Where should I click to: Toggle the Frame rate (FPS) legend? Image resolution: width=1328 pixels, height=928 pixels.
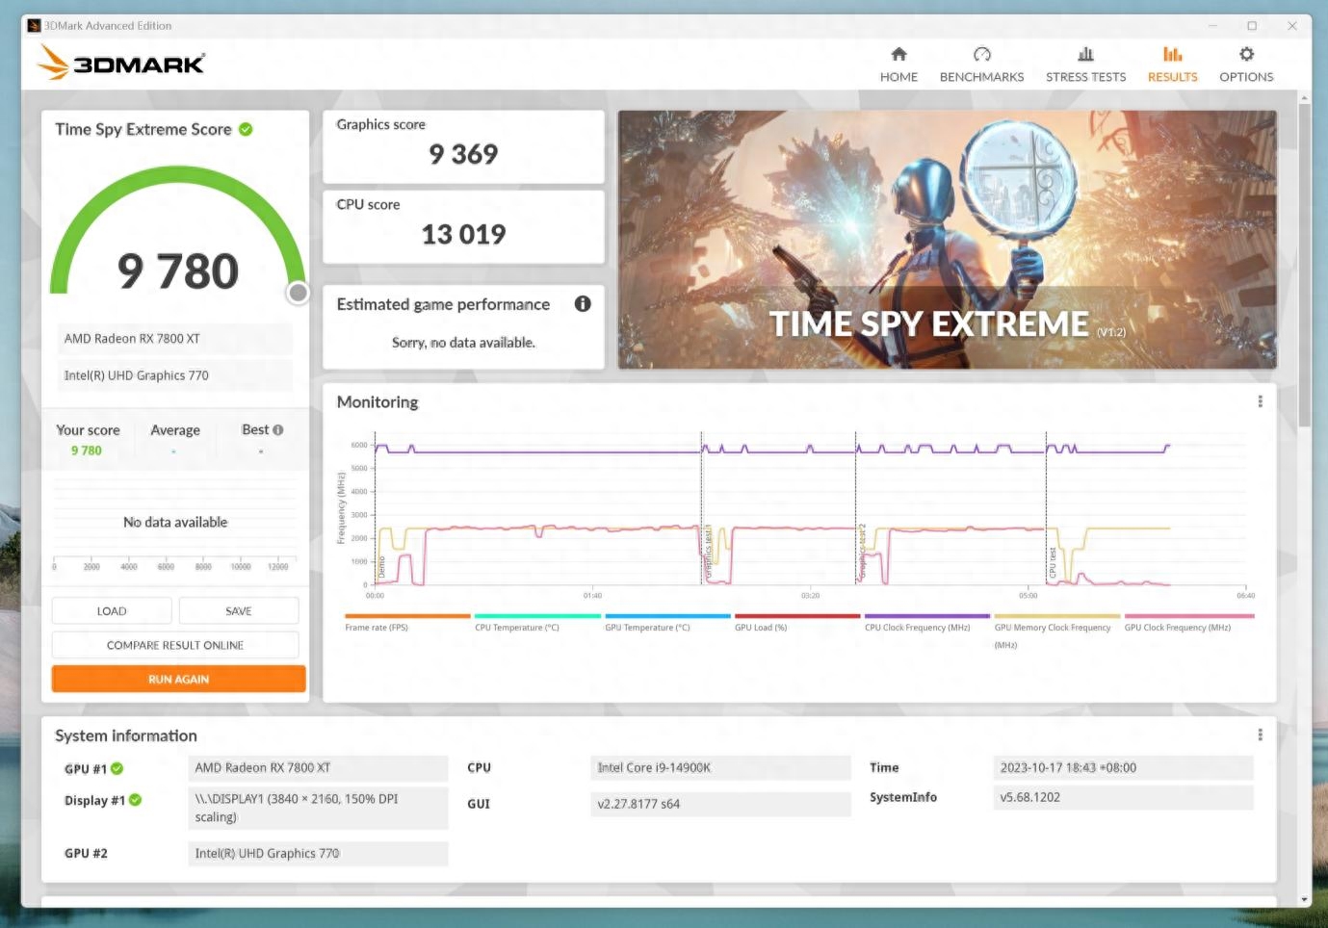[x=406, y=622]
